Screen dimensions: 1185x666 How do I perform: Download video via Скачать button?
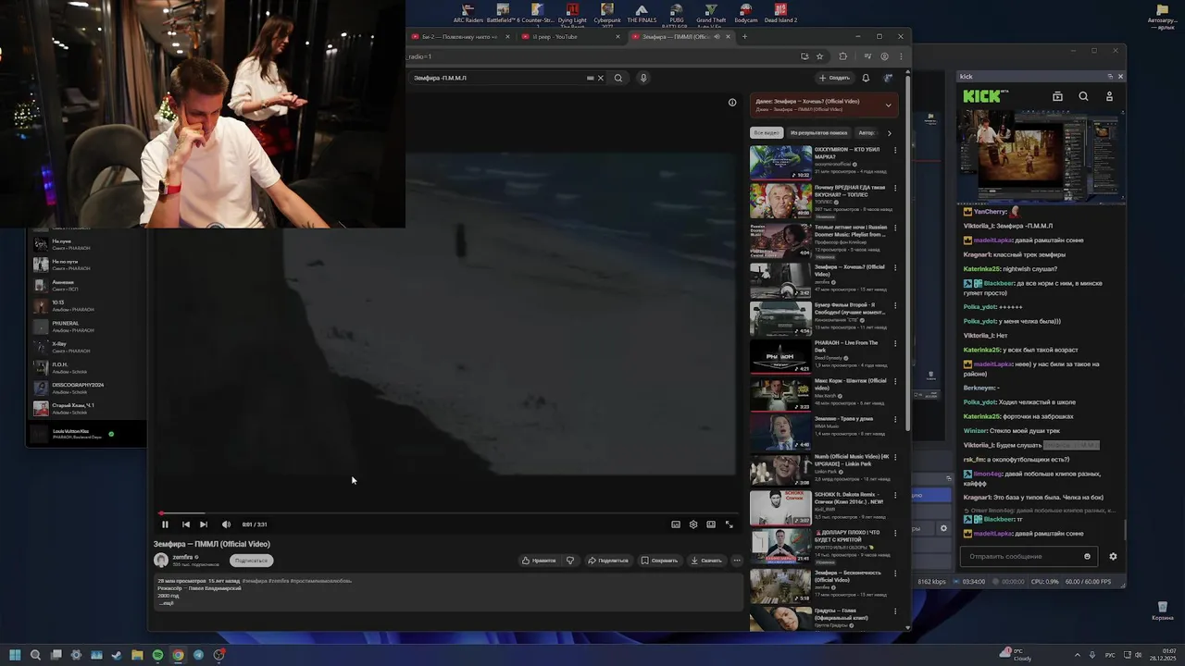point(706,561)
